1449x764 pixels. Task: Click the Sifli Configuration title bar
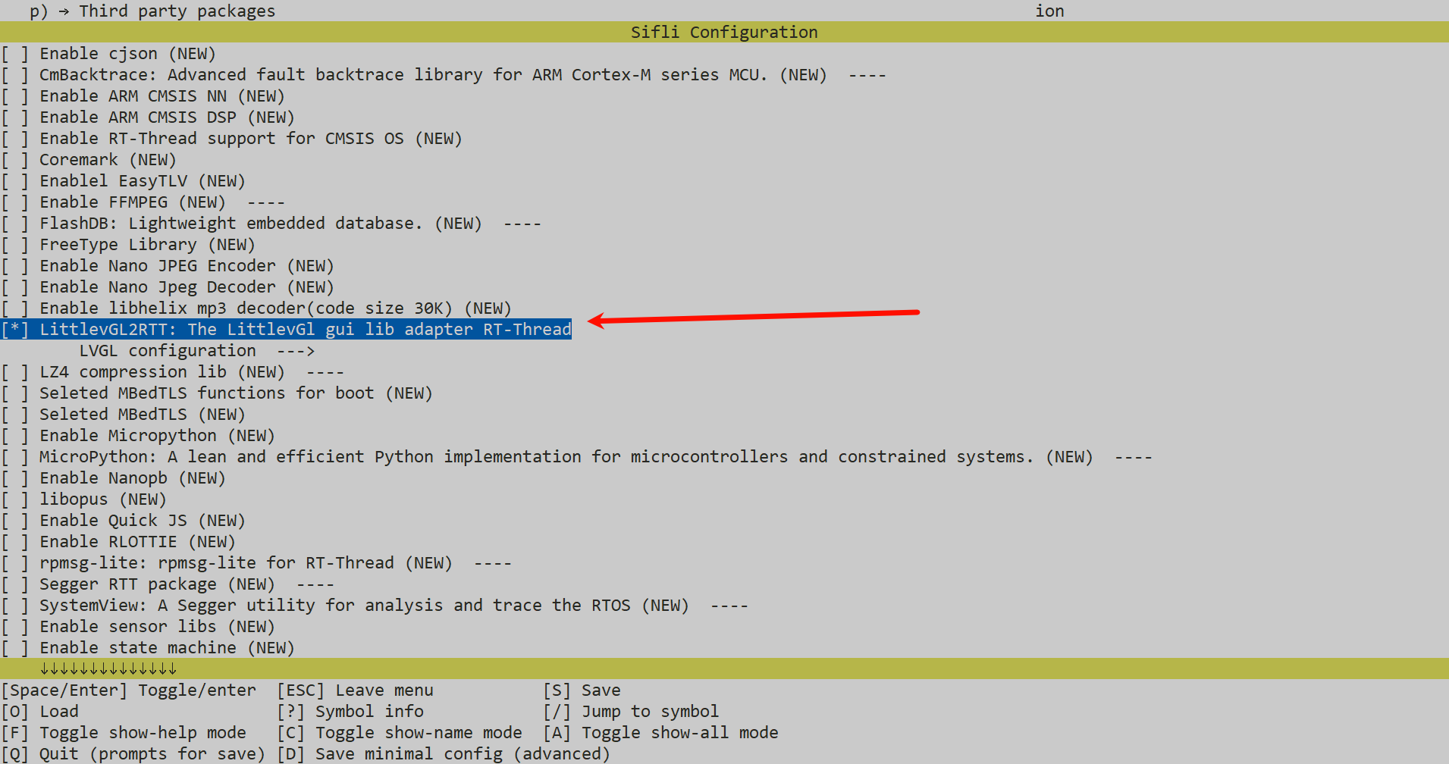pyautogui.click(x=723, y=32)
